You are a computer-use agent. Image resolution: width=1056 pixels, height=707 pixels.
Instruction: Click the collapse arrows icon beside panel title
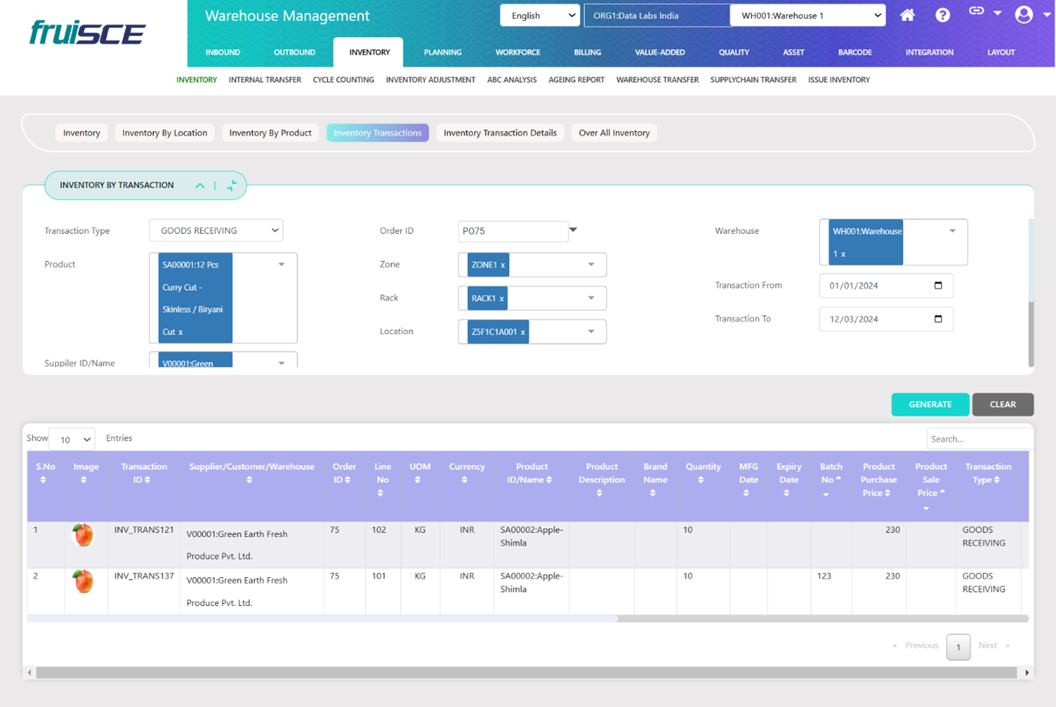(x=232, y=185)
